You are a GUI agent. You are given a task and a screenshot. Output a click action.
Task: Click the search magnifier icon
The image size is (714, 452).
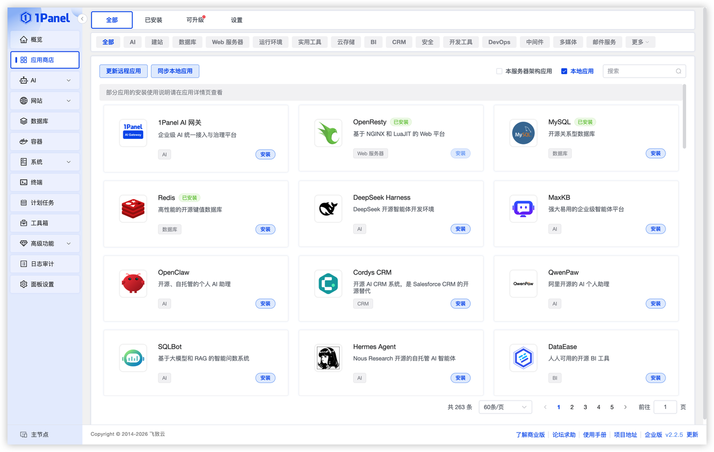(678, 71)
